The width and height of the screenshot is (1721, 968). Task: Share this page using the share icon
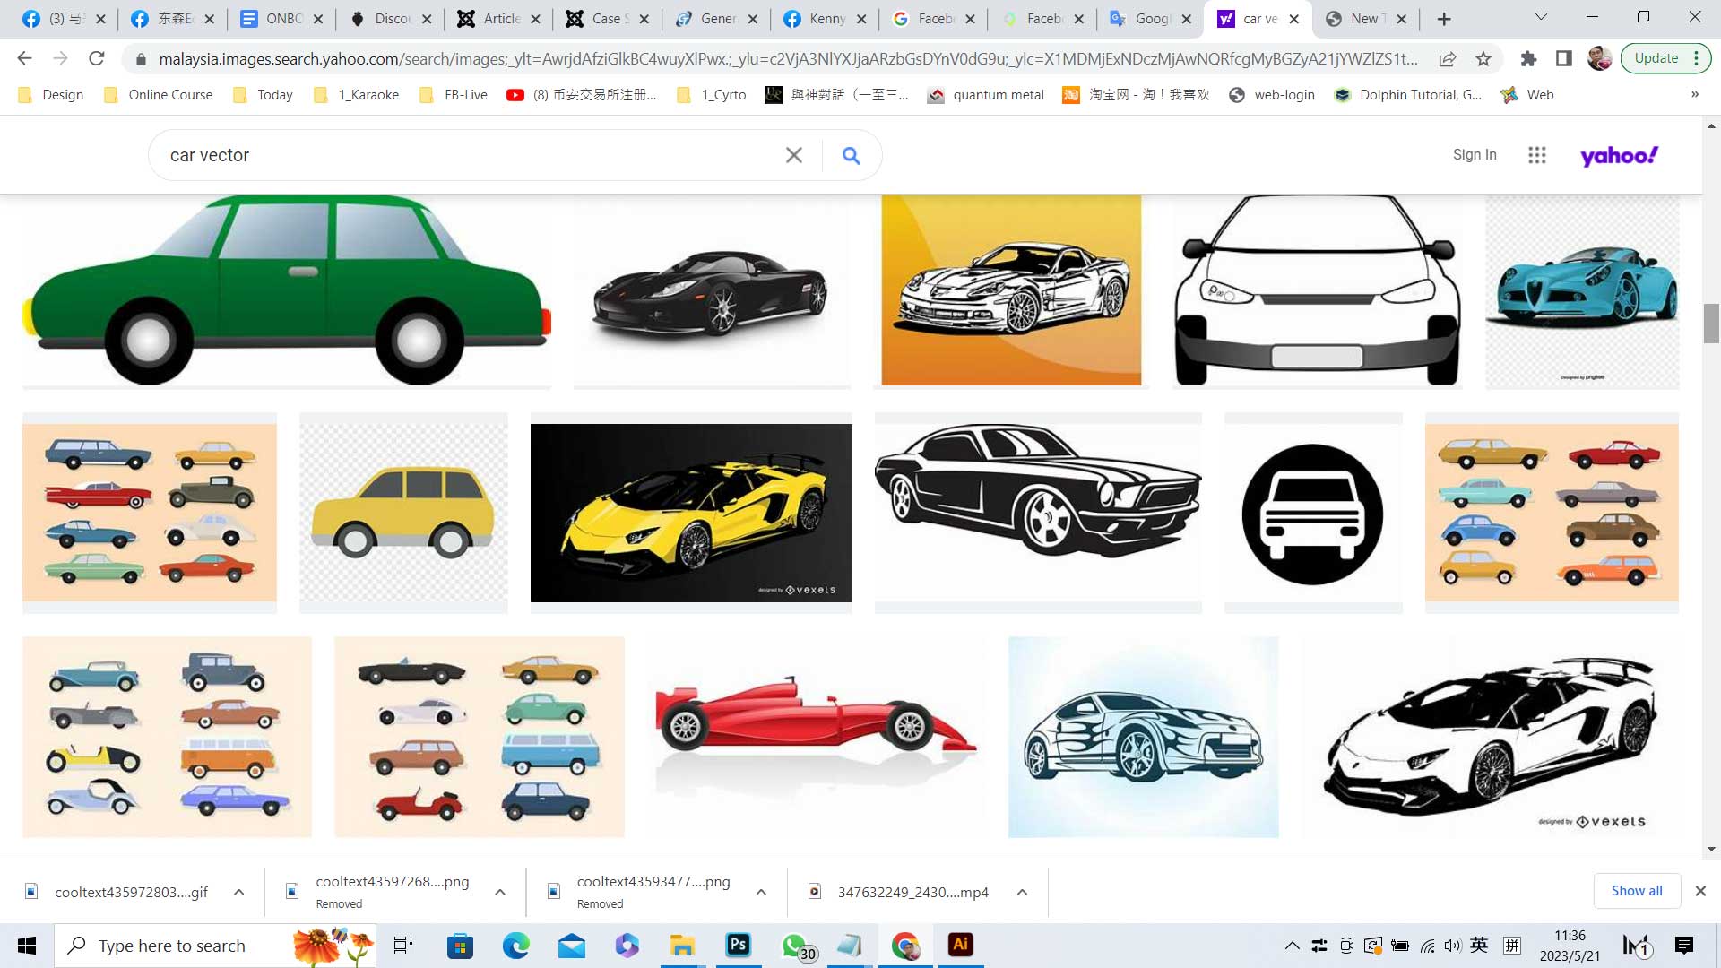[x=1448, y=59]
